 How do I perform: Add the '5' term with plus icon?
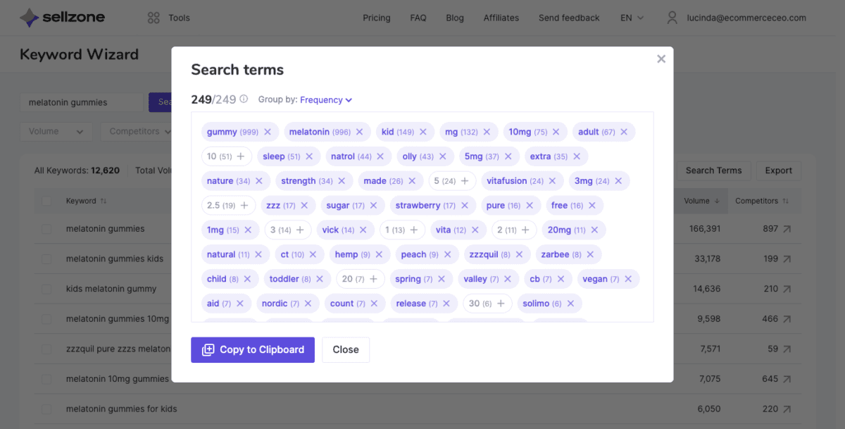(465, 181)
